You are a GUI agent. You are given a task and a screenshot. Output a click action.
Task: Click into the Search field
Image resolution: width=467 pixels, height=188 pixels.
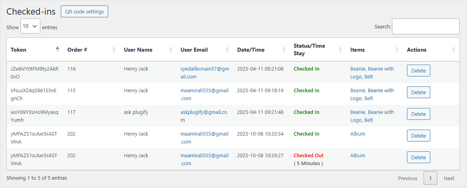tap(426, 26)
